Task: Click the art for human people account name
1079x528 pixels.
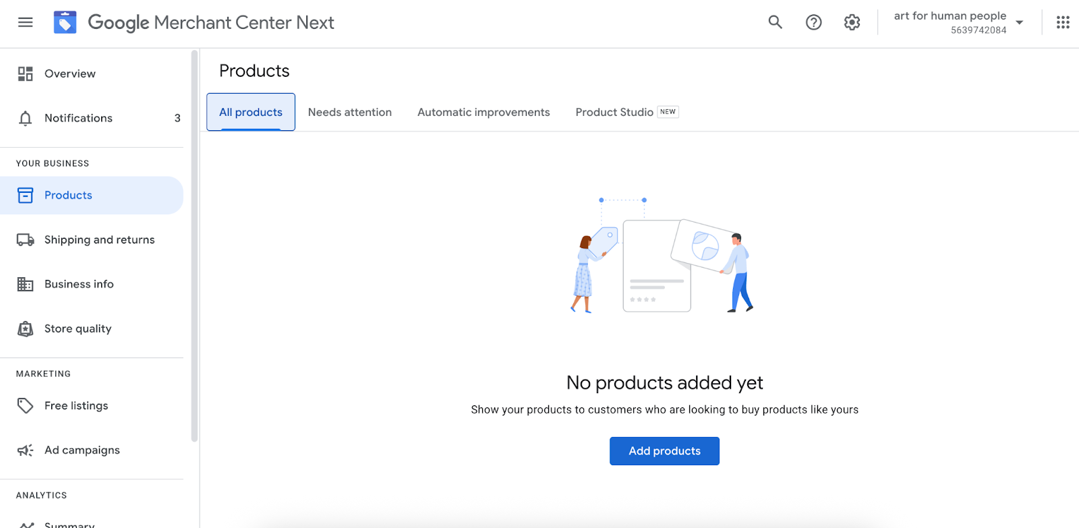Action: tap(950, 16)
